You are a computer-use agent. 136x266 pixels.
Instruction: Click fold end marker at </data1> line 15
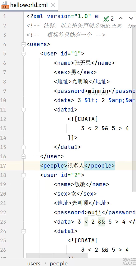[24, 147]
